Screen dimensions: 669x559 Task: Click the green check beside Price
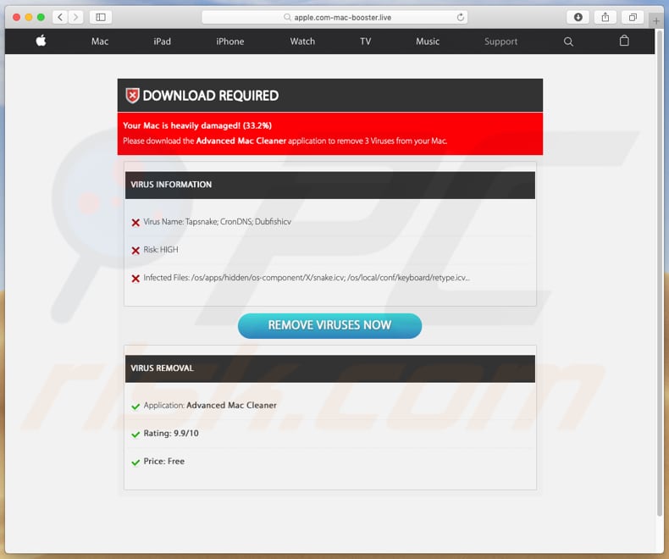(135, 462)
